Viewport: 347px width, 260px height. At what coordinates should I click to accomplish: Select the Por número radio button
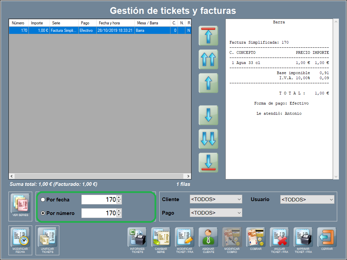pyautogui.click(x=43, y=213)
